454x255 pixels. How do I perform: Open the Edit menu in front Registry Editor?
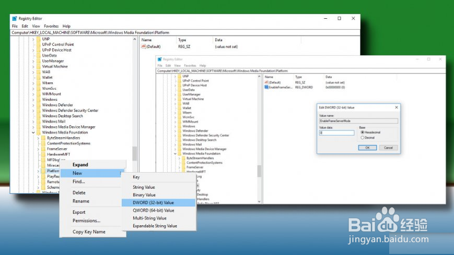click(x=25, y=26)
